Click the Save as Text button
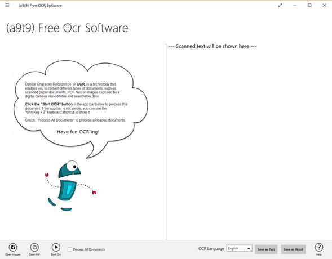Image resolution: width=332 pixels, height=259 pixels. click(266, 249)
